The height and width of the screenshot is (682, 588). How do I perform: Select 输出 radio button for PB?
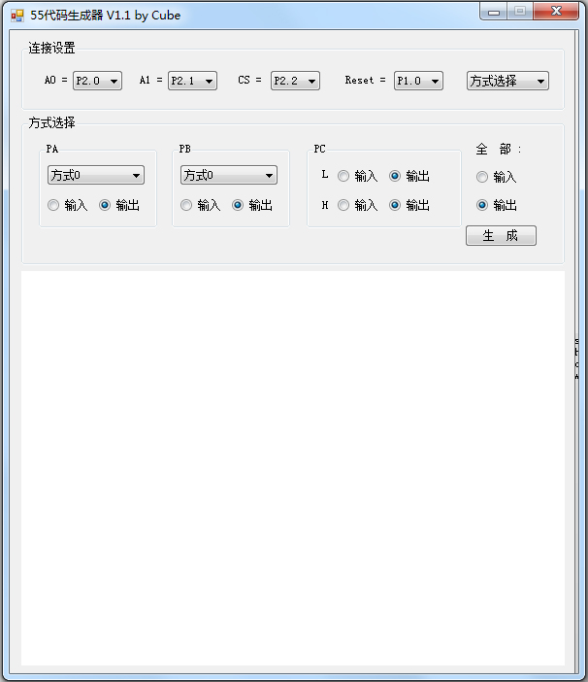[239, 205]
